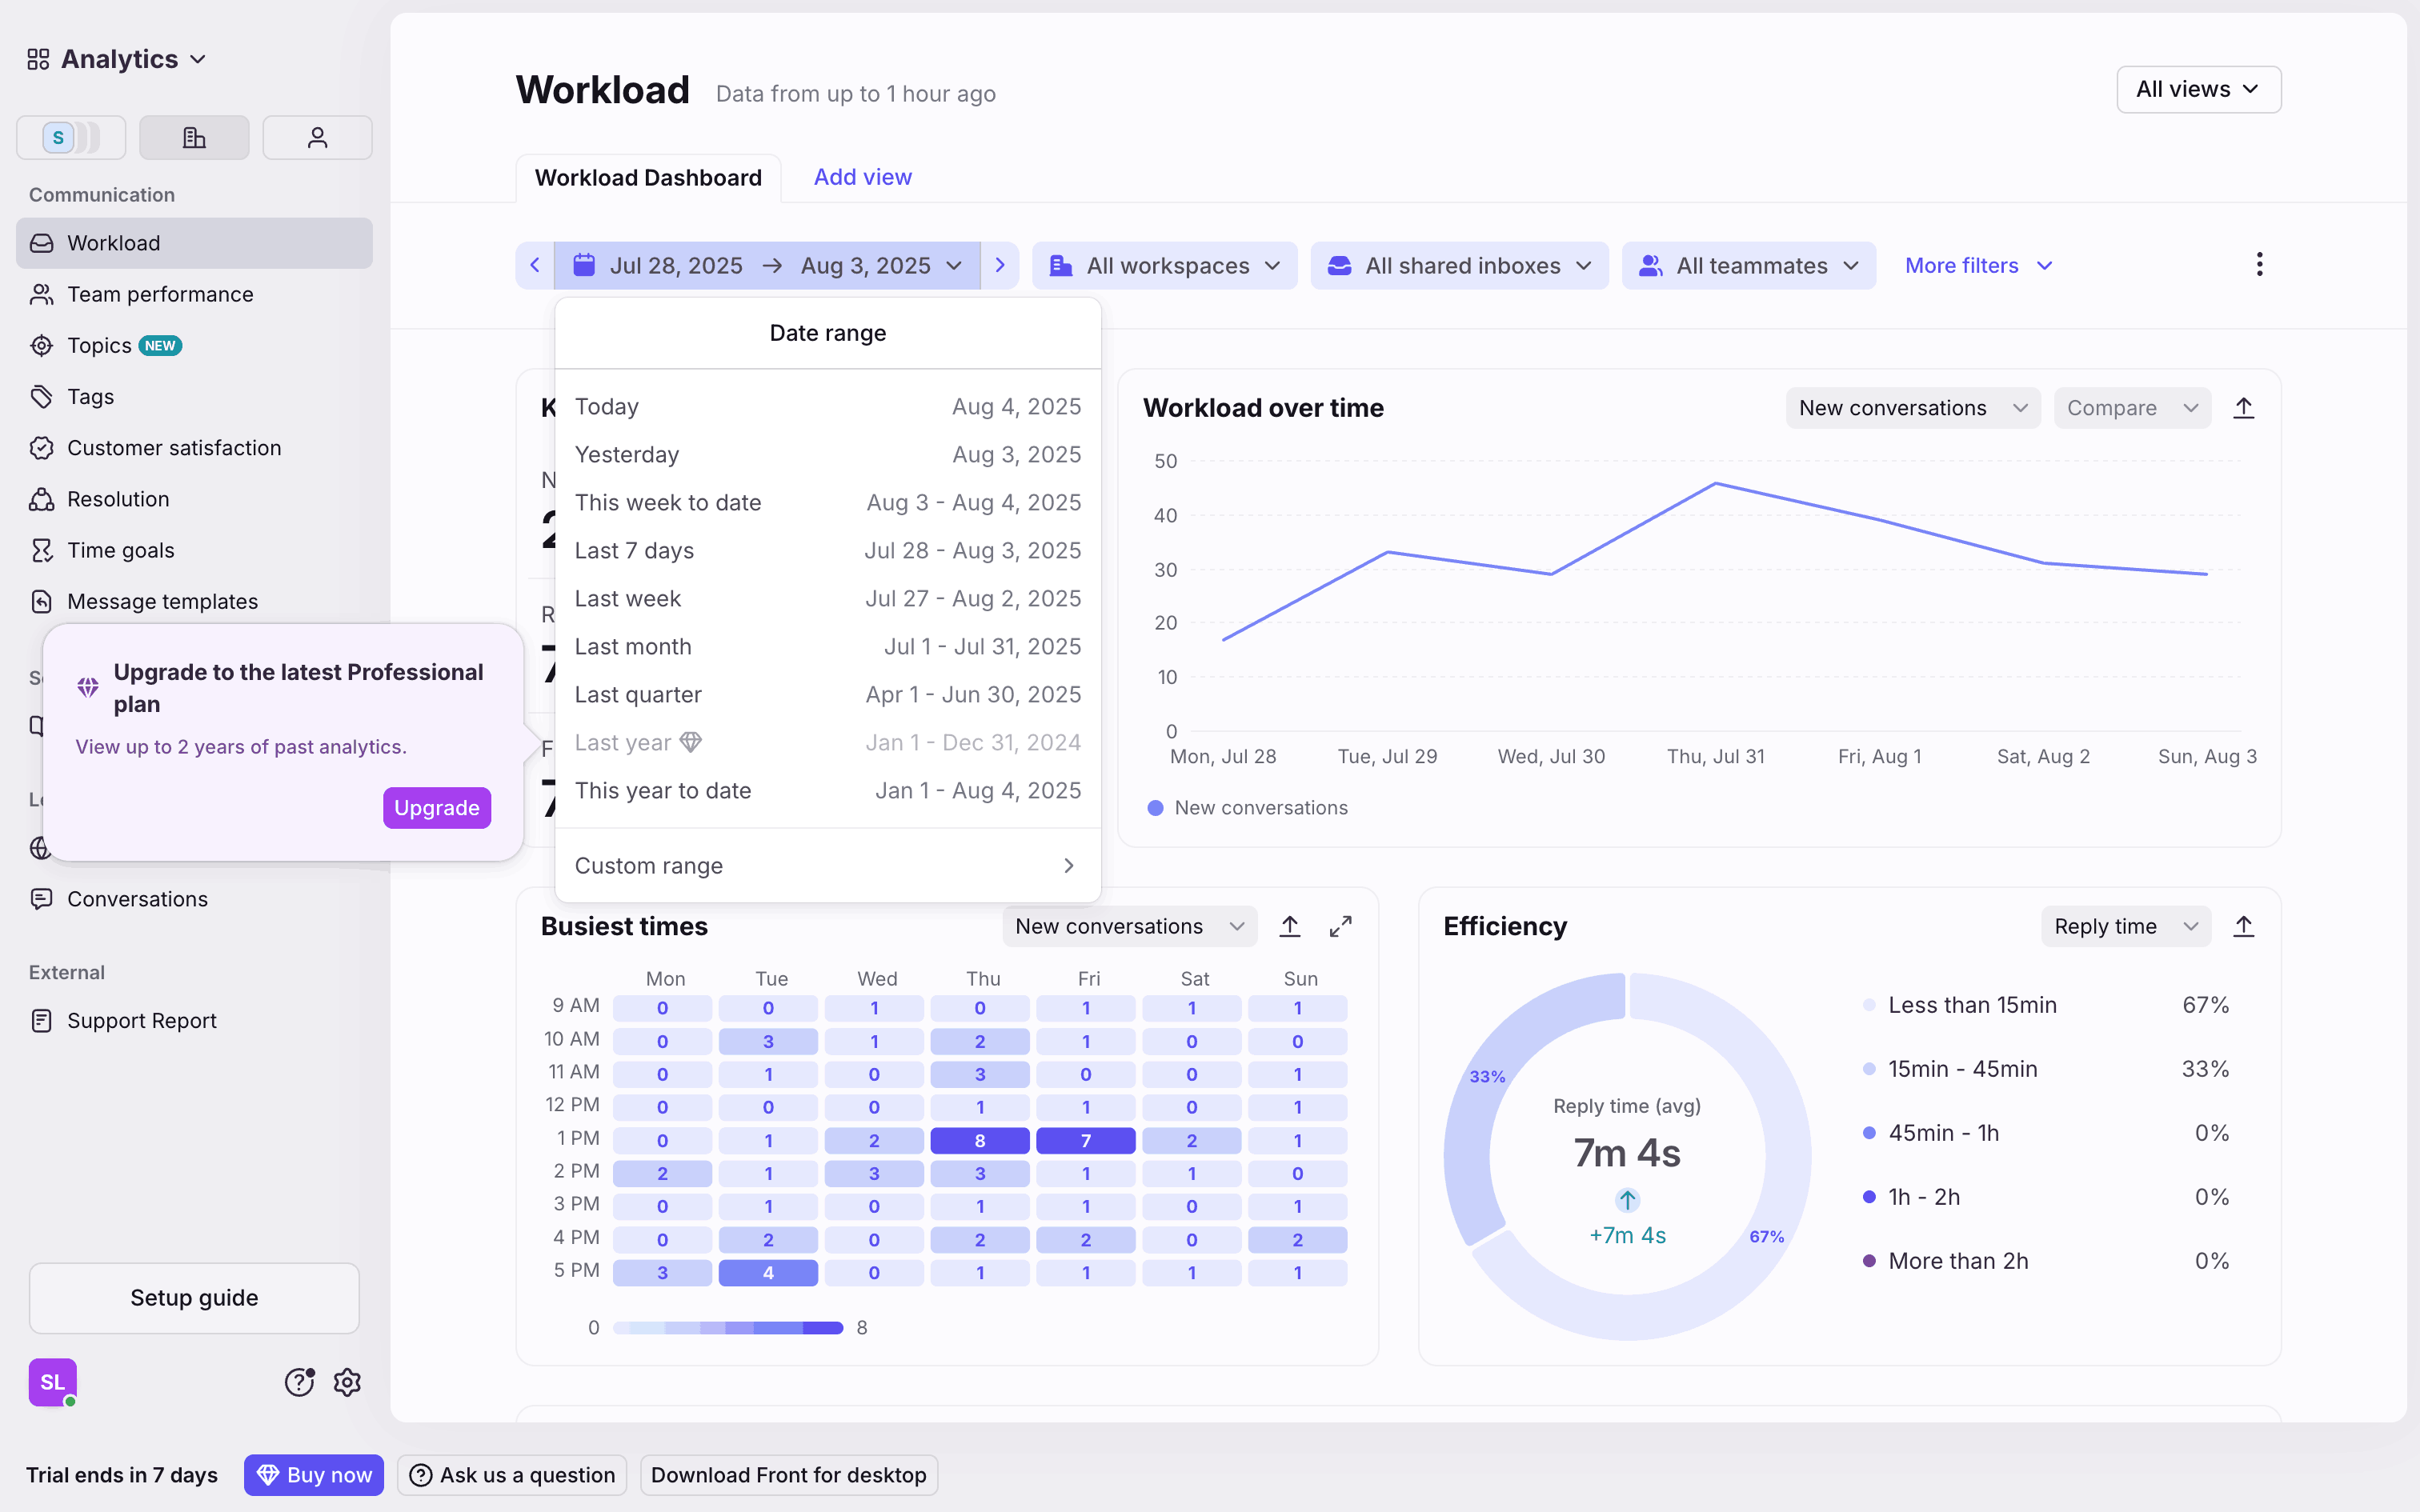Switch to company analytics building icon

194,137
